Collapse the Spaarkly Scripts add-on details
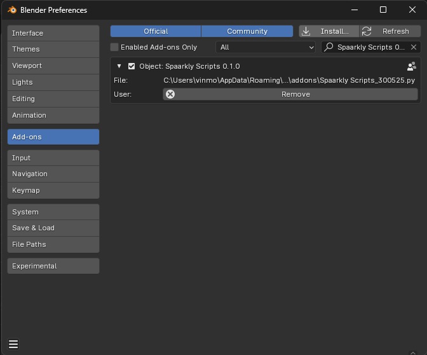This screenshot has width=427, height=355. pos(119,66)
